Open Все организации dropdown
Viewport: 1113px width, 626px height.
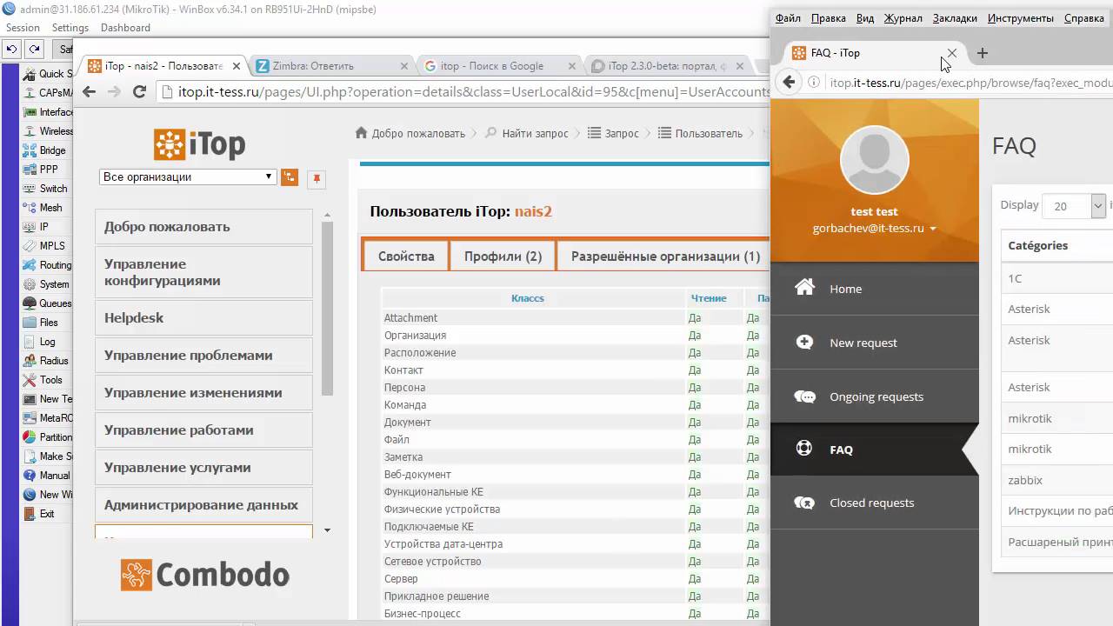pyautogui.click(x=188, y=176)
